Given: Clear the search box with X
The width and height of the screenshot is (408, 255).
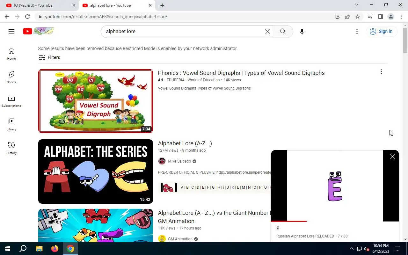Looking at the screenshot, I should pos(268,31).
